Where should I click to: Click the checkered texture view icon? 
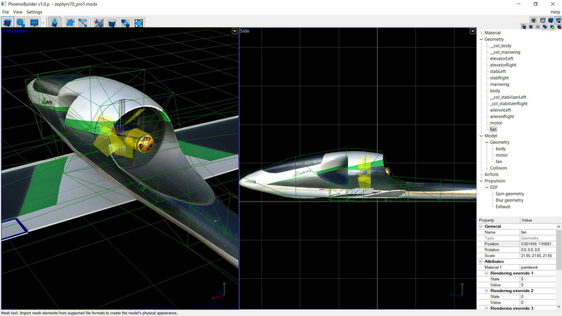point(558,20)
